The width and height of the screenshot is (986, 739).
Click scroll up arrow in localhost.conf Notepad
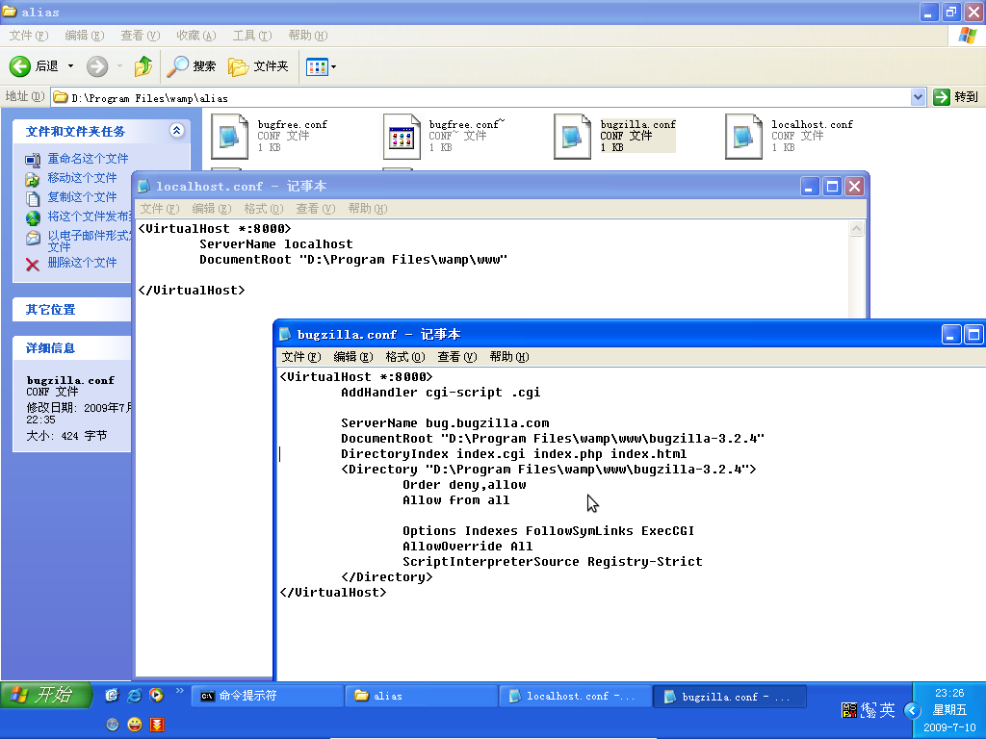tap(856, 229)
